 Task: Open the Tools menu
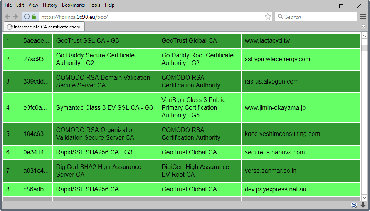(95, 5)
